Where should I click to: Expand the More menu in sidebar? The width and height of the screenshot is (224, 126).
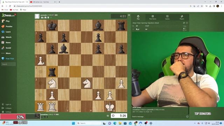pyautogui.click(x=6, y=53)
